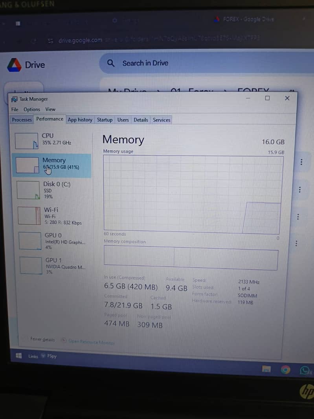The width and height of the screenshot is (314, 419).
Task: Select the Performance tab
Action: 50,119
